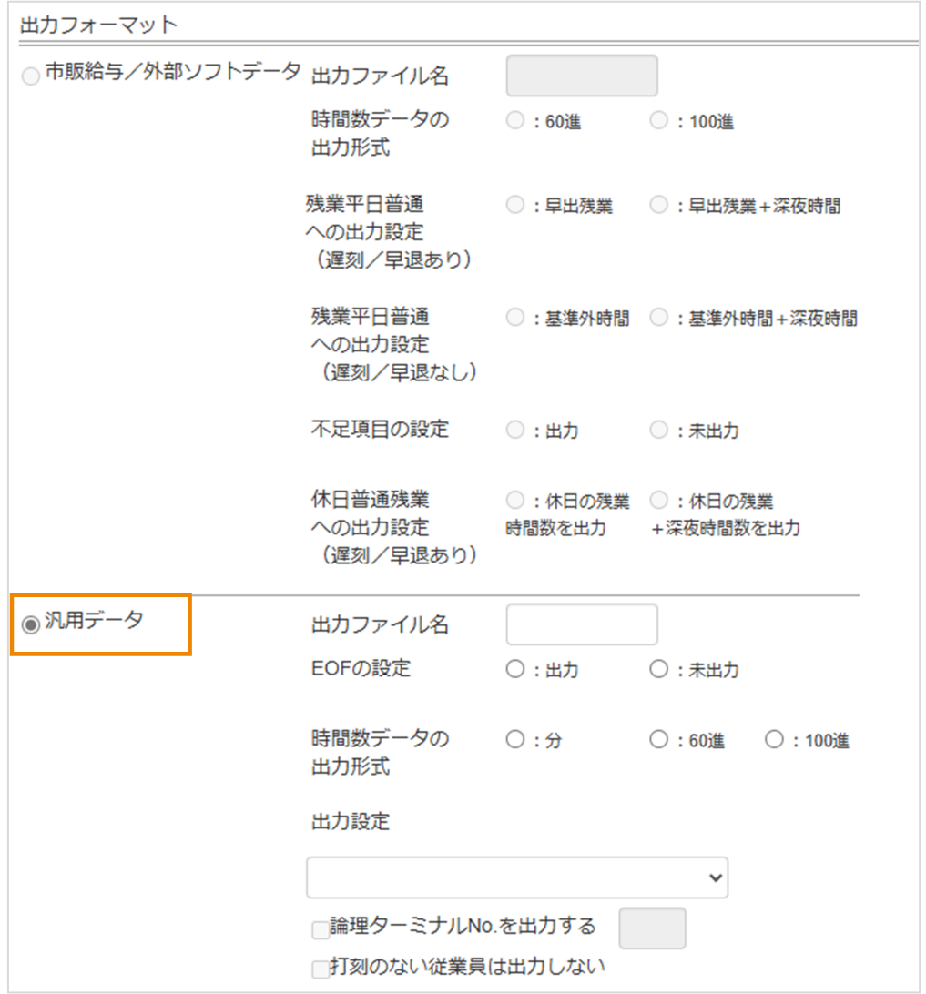Choose 100進 for 時間数データの出力形式

(x=657, y=120)
